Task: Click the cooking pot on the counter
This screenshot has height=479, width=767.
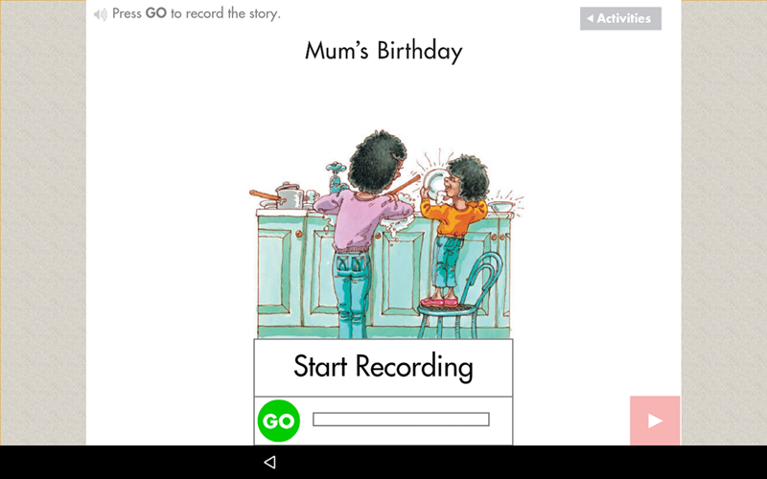Action: click(x=289, y=196)
